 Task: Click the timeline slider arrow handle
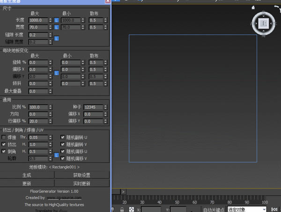click(x=123, y=191)
